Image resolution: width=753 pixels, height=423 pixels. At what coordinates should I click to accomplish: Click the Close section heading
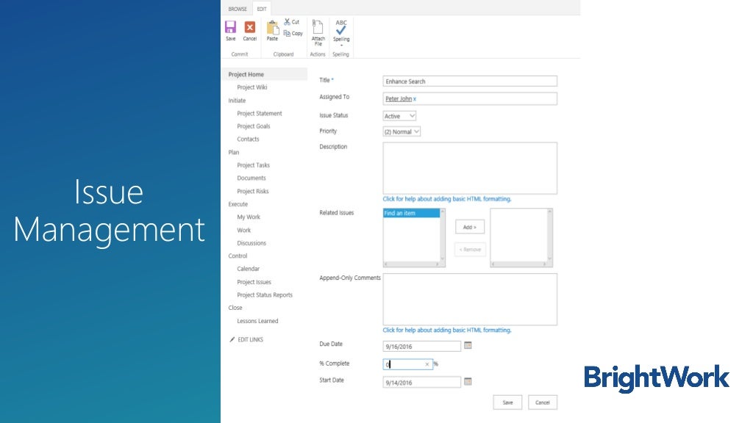coord(235,308)
